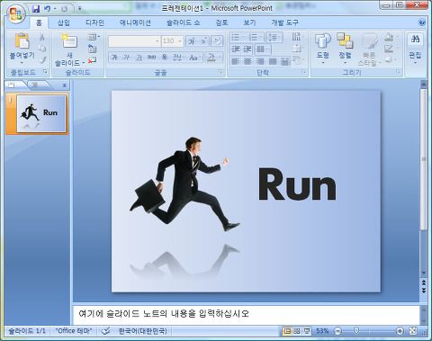
Task: Increase font size with the grow font button
Action: click(191, 41)
